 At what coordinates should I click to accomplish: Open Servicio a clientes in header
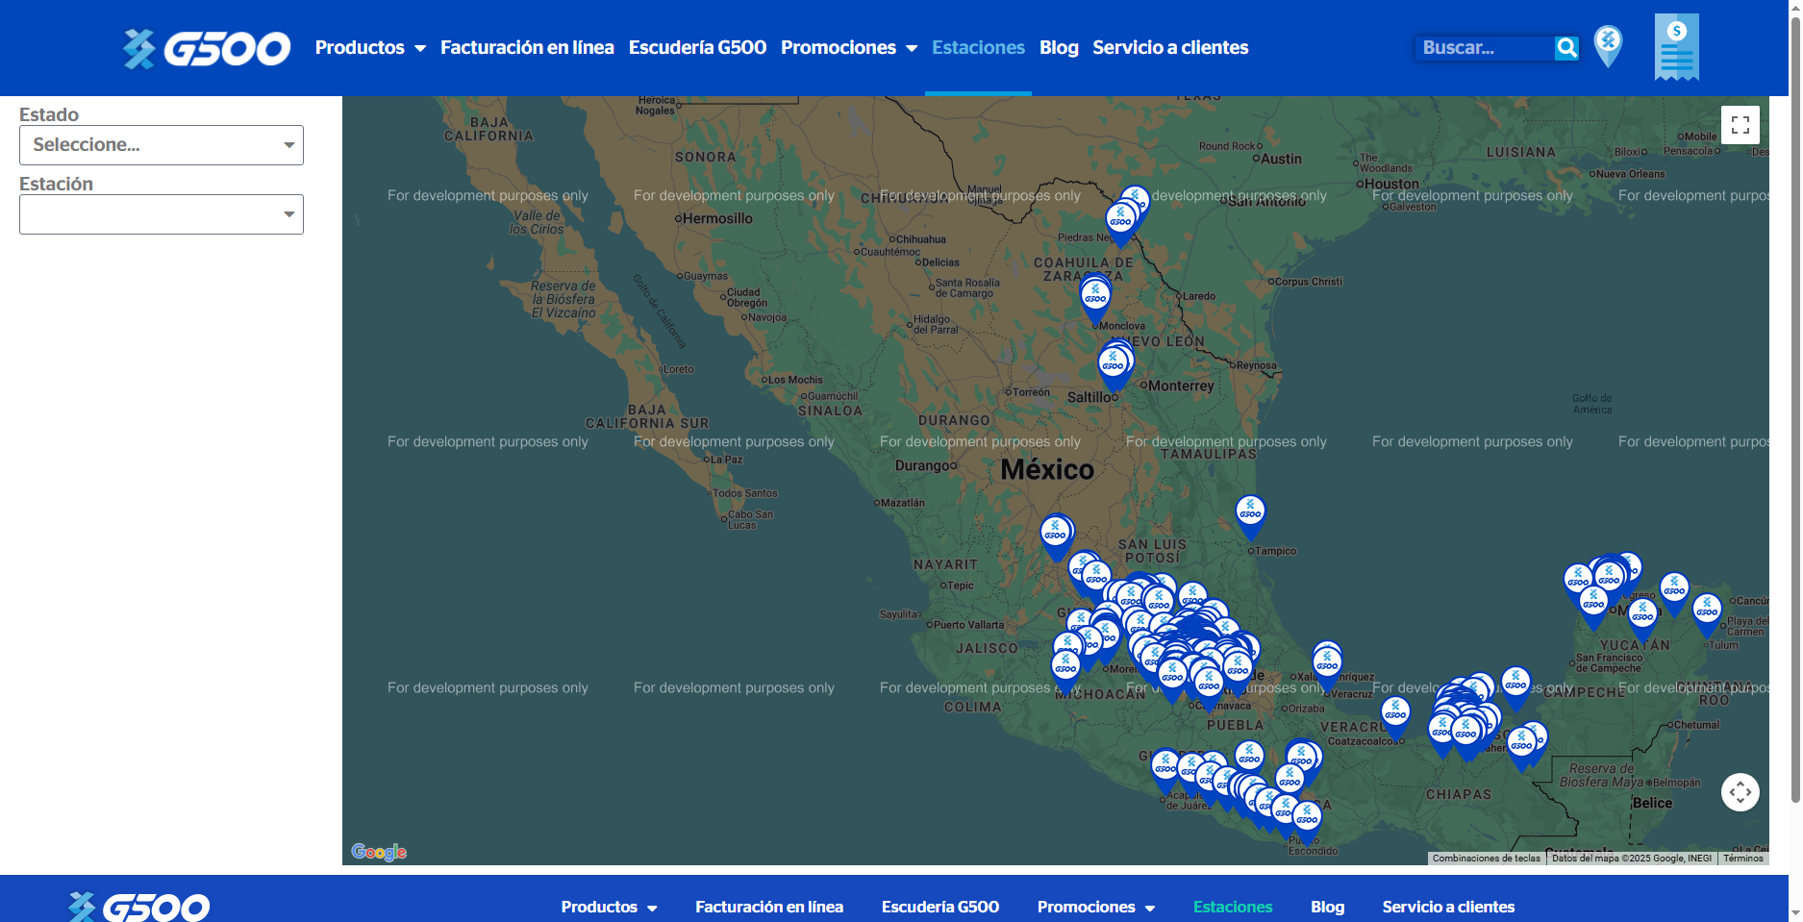[1170, 47]
